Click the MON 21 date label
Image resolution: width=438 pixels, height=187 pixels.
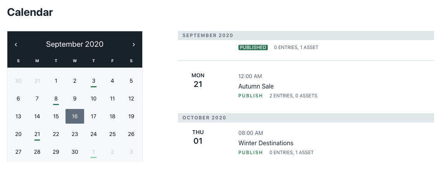tap(198, 80)
